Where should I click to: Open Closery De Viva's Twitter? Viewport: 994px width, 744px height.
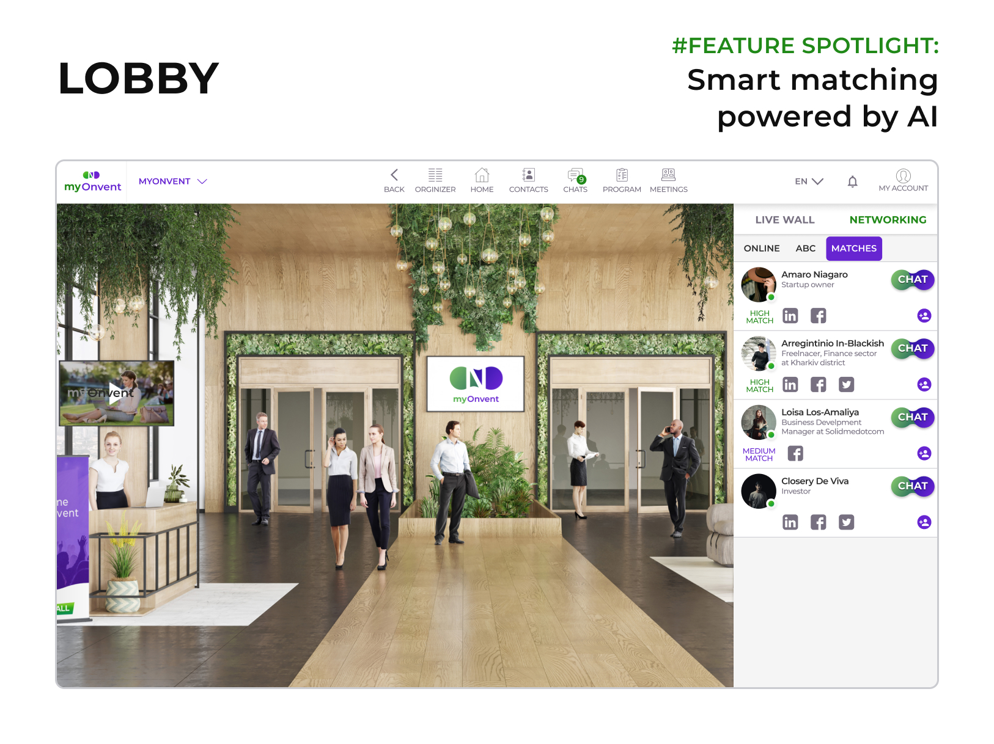pos(847,522)
